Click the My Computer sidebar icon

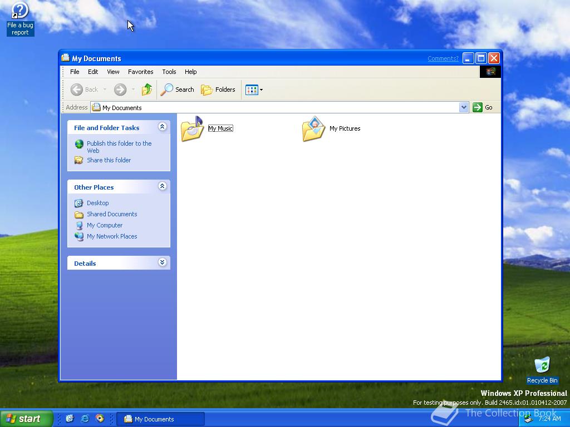(x=79, y=226)
